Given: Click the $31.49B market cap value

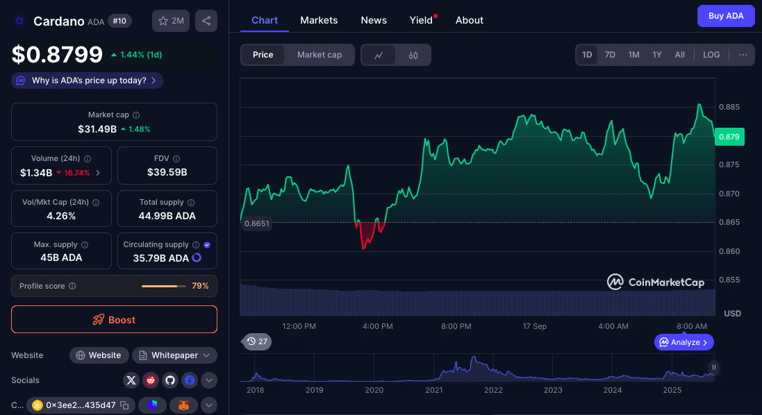Looking at the screenshot, I should 97,129.
